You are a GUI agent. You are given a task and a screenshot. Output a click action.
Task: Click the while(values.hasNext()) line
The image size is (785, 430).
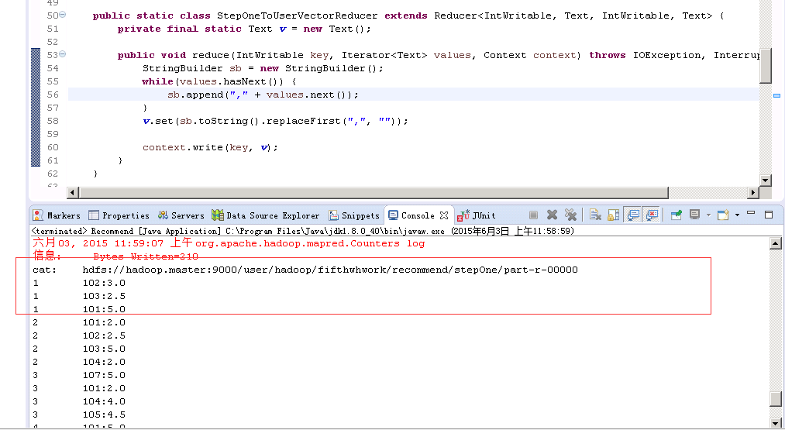pos(219,81)
